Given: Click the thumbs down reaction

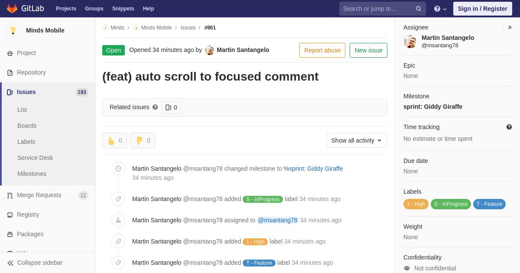Looking at the screenshot, I should (x=143, y=140).
